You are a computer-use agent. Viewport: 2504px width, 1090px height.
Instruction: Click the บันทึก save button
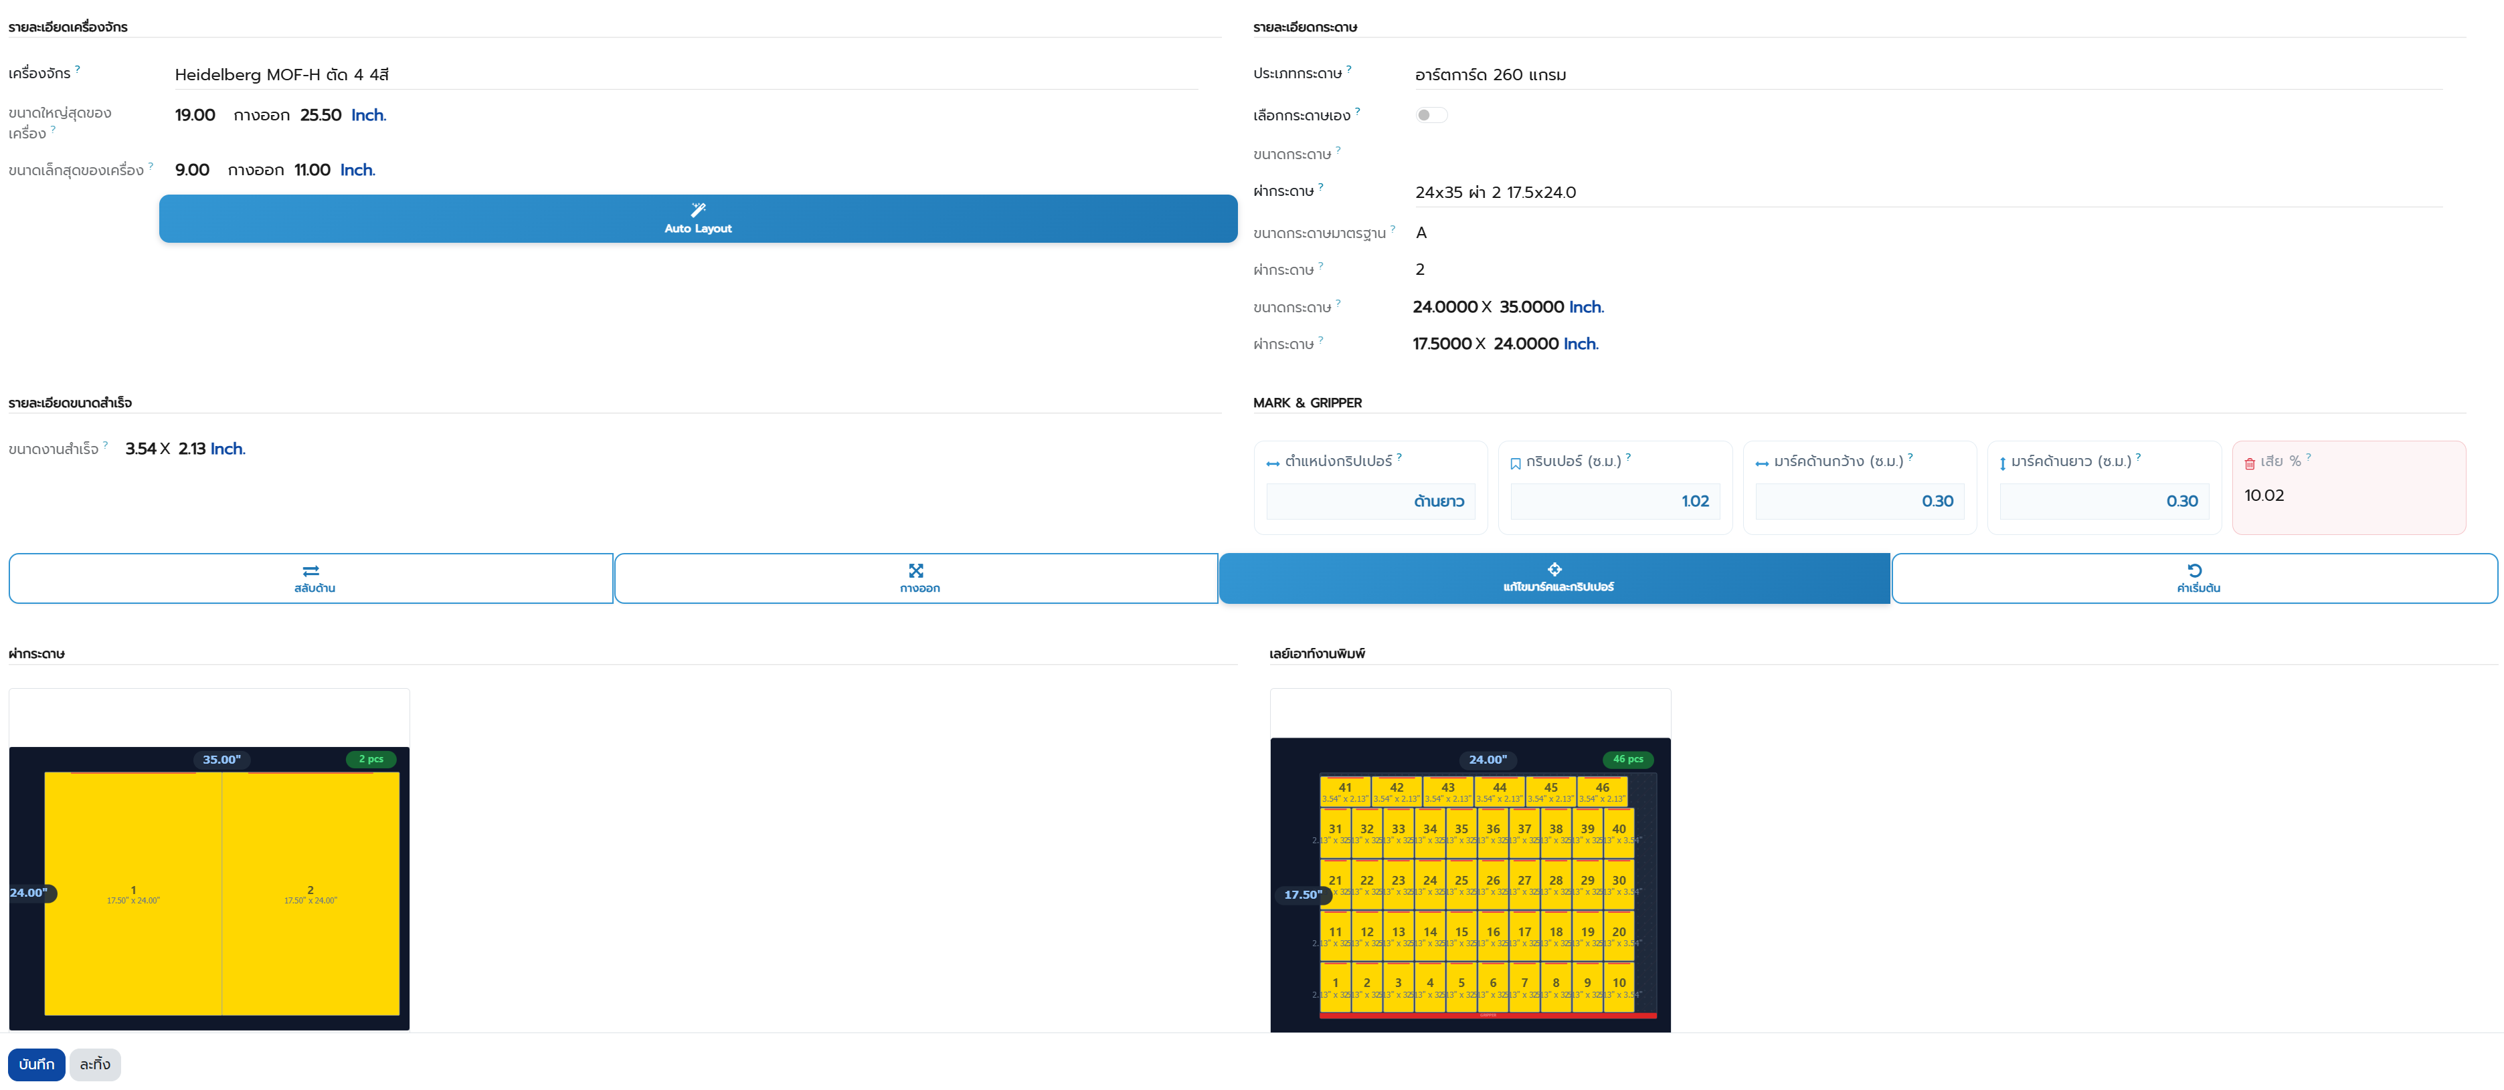pos(37,1064)
